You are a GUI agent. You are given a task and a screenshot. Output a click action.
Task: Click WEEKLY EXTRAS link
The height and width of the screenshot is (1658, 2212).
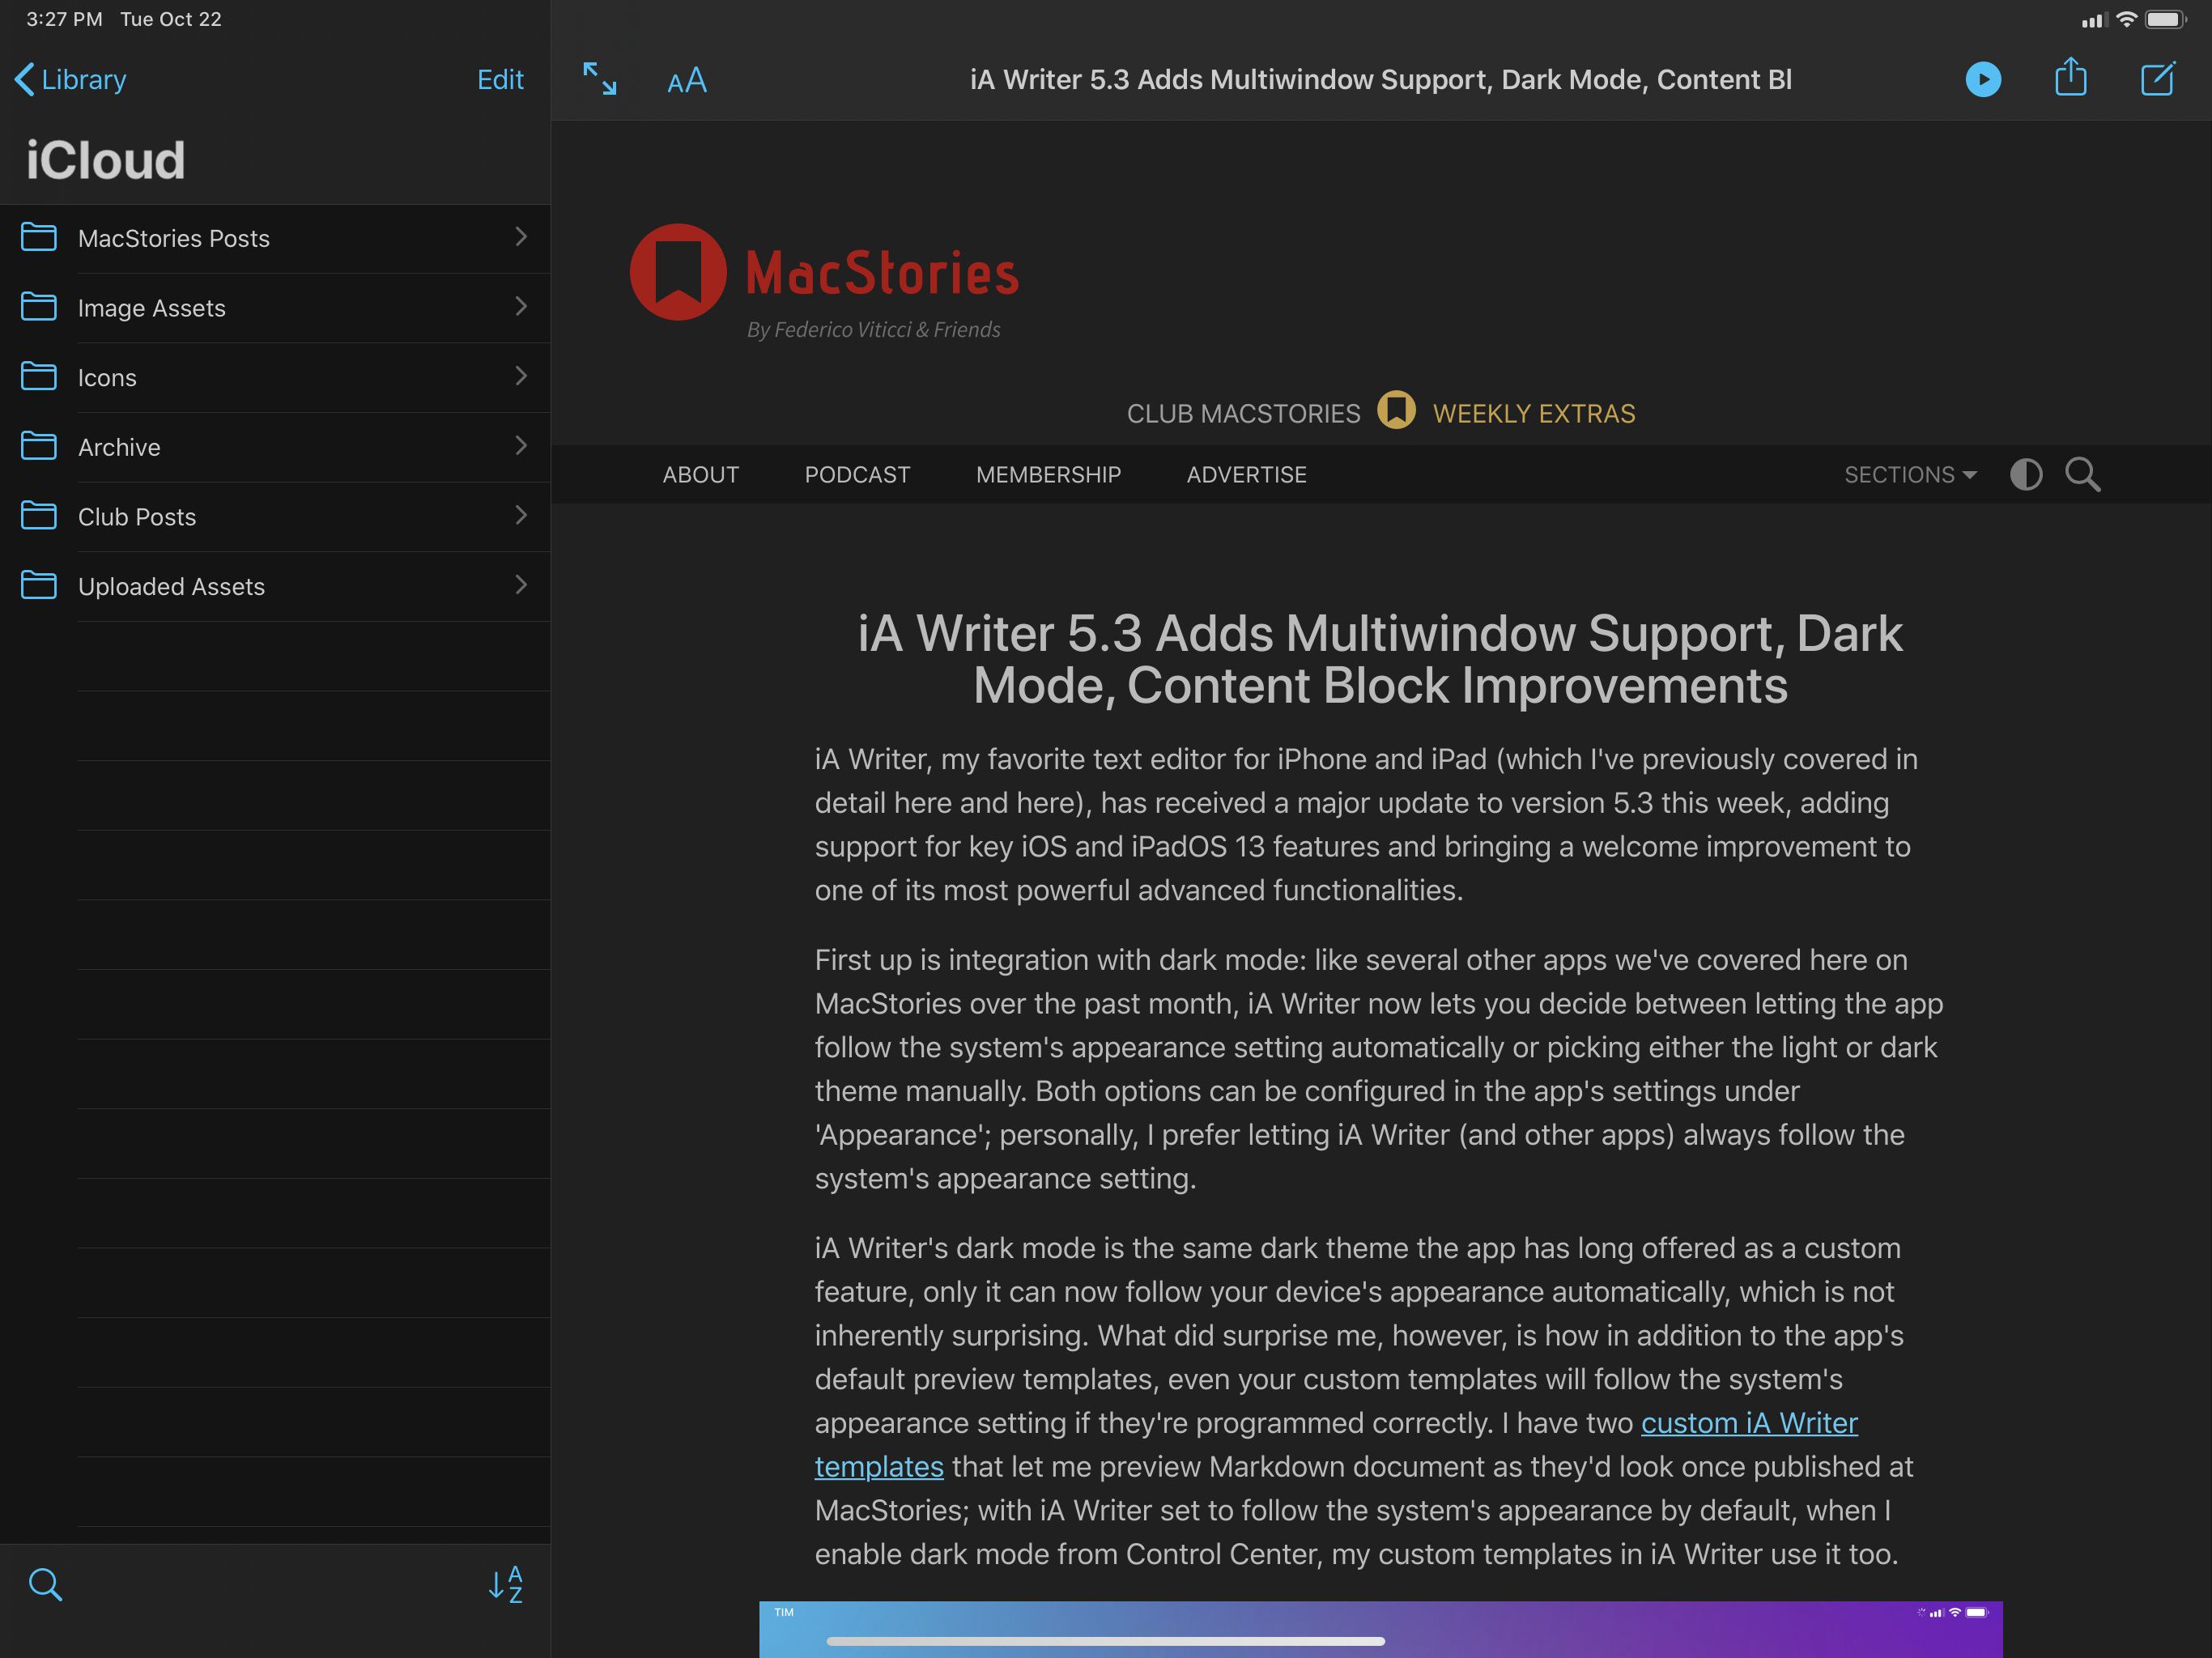tap(1534, 413)
